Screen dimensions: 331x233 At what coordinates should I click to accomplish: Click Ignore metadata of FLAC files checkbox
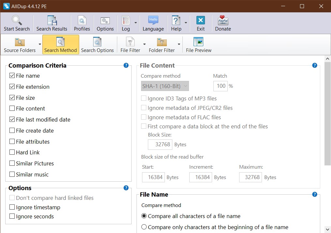144,117
